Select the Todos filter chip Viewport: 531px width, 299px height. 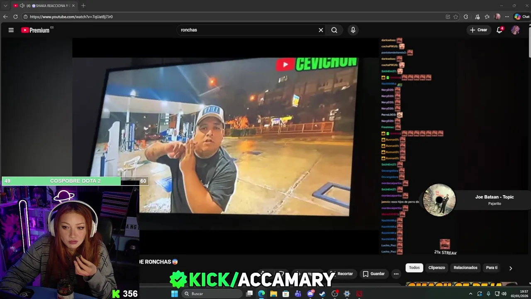tap(414, 267)
